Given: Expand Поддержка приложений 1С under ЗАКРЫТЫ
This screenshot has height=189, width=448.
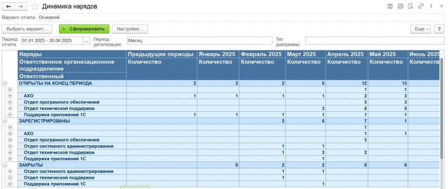Looking at the screenshot, I should coord(10,184).
